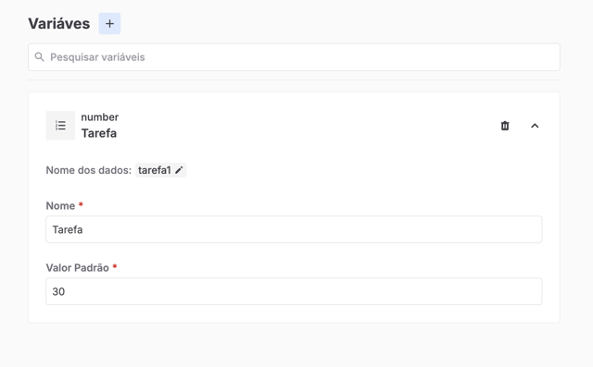Focus the Pesquisar variáveis search field

pyautogui.click(x=294, y=57)
